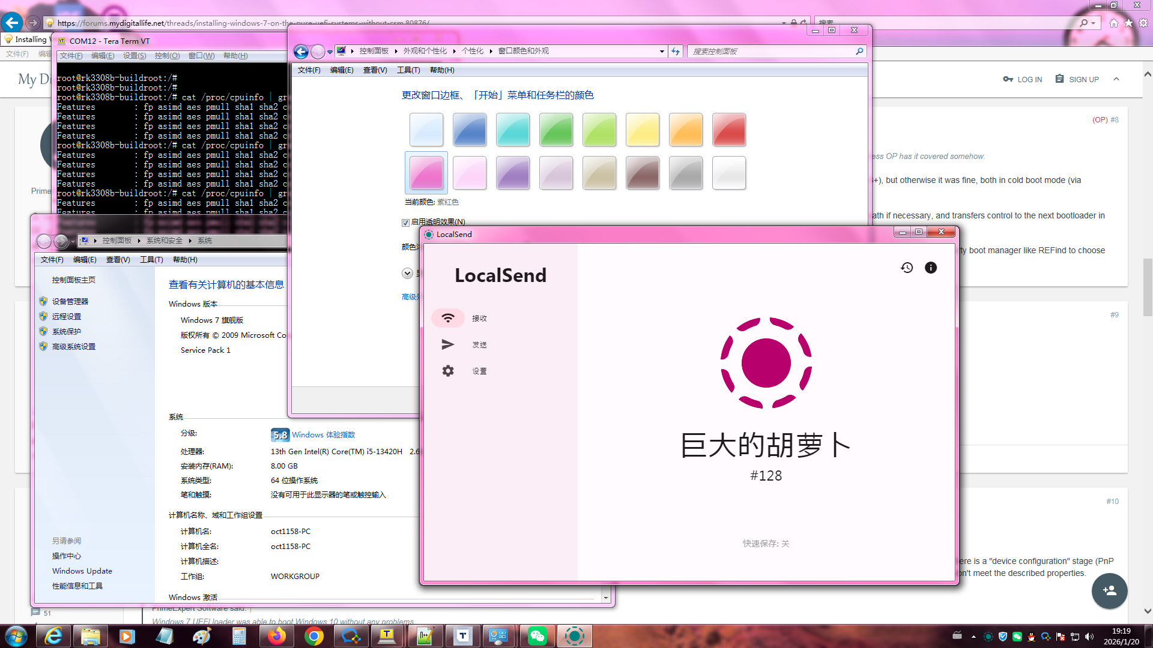Click 设备管理器 link in sidebar
The width and height of the screenshot is (1153, 648).
[70, 301]
